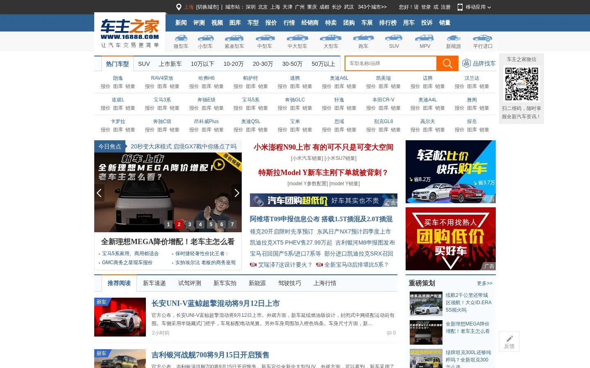This screenshot has width=590, height=368.
Task: Expand the 移动应用 dropdown
Action: pos(478,7)
